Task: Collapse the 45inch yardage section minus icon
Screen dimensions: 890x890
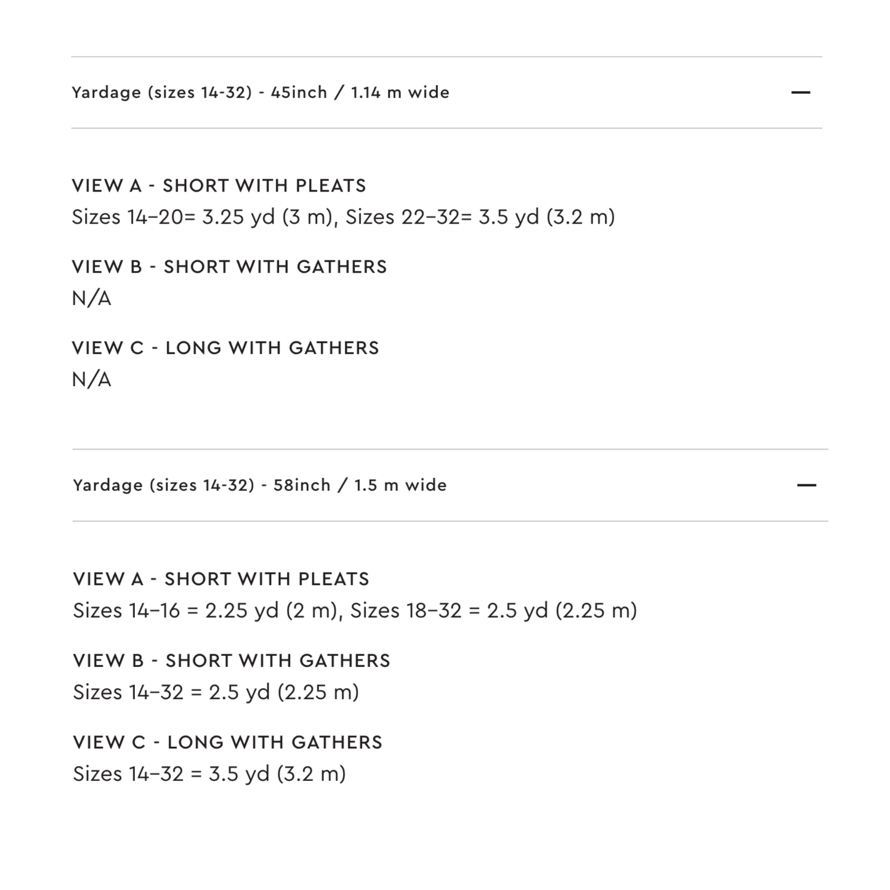Action: coord(801,92)
